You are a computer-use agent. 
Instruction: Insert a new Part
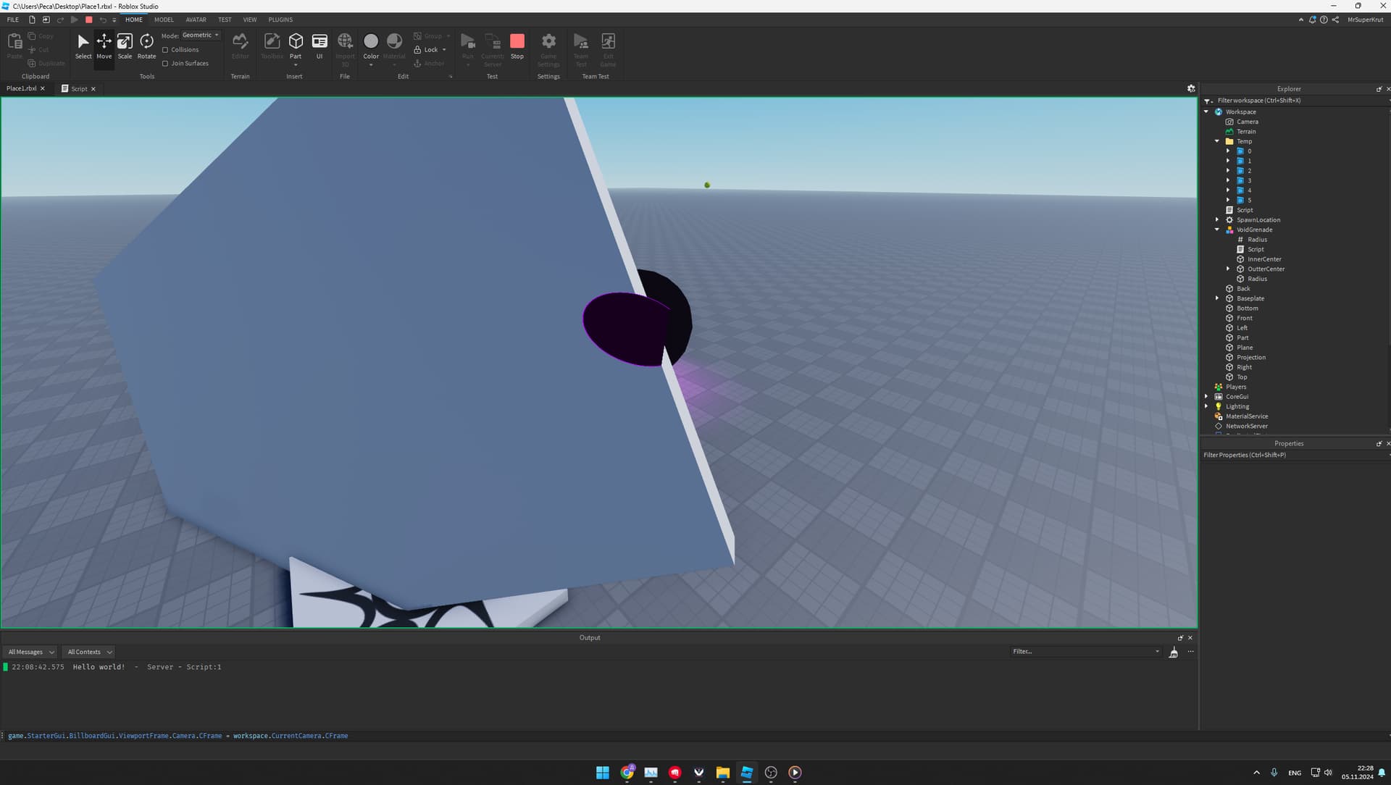296,43
